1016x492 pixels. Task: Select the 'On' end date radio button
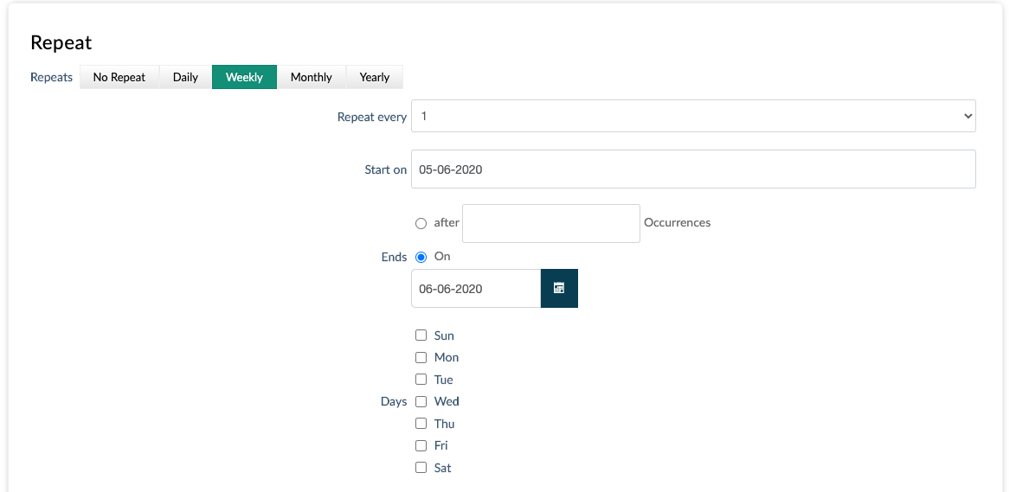[x=421, y=257]
